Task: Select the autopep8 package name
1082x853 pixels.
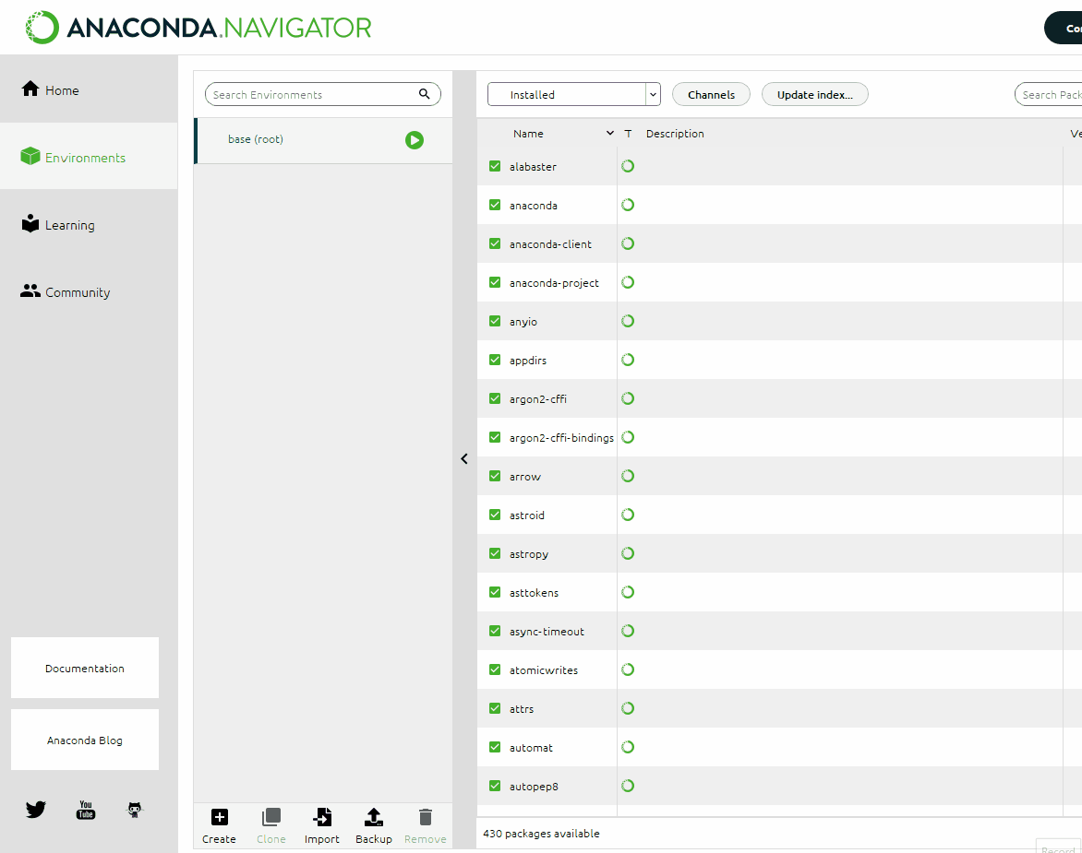Action: pyautogui.click(x=534, y=787)
